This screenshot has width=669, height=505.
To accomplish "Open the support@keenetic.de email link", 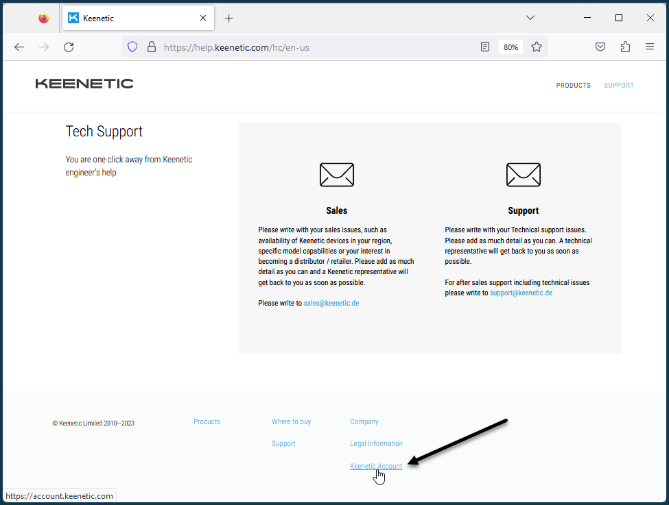I will [521, 293].
